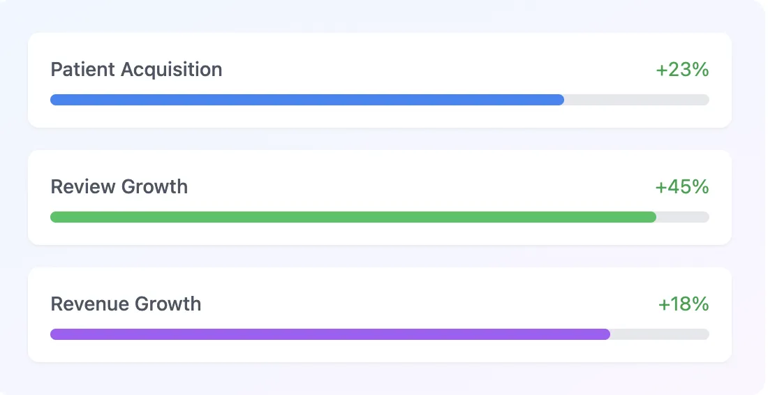The image size is (768, 395).
Task: Click the word Growth in the Review card
Action: pyautogui.click(x=154, y=186)
